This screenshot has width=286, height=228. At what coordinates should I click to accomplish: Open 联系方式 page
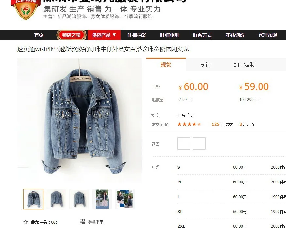tap(202, 35)
